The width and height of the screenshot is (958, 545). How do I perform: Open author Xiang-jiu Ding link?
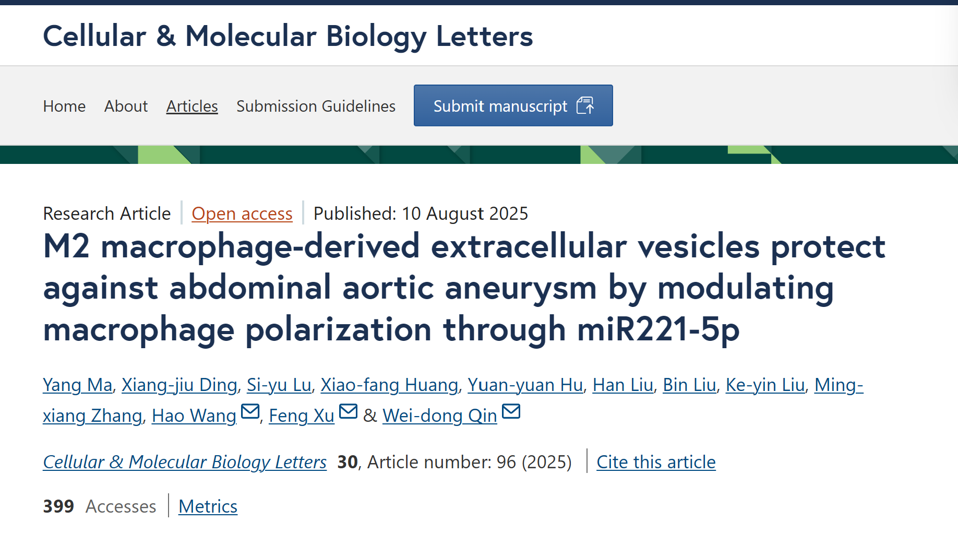(x=179, y=385)
